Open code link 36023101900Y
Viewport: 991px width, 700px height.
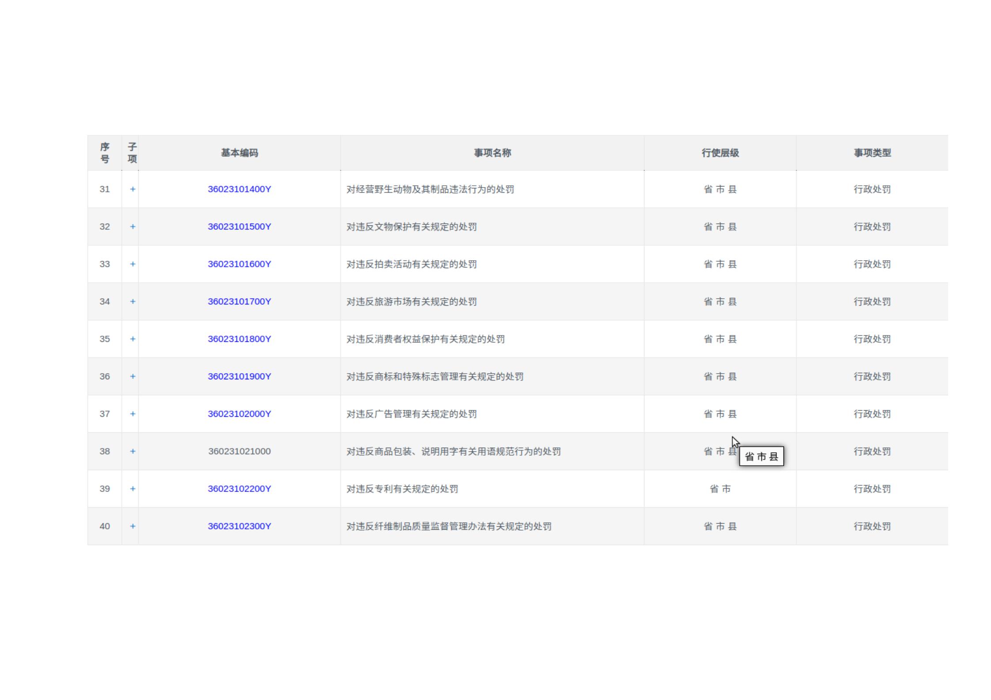click(239, 377)
